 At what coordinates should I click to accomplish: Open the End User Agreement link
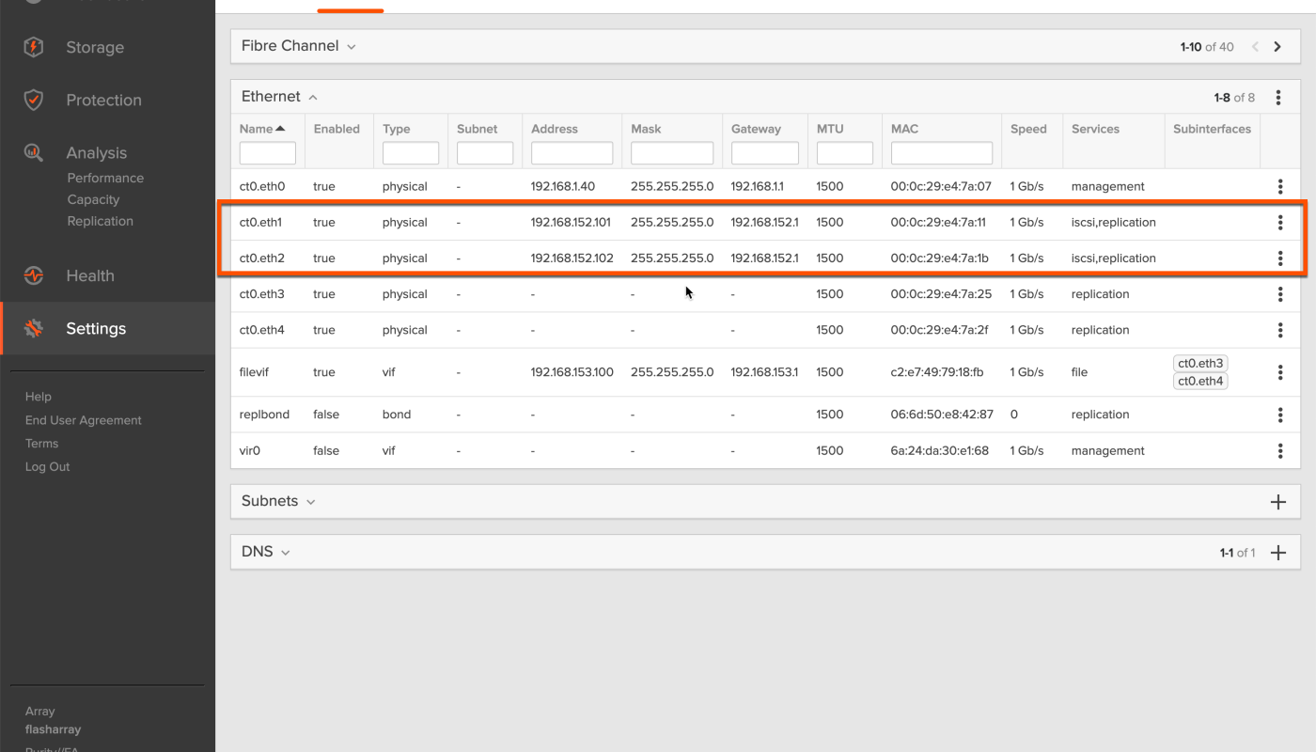click(x=83, y=420)
